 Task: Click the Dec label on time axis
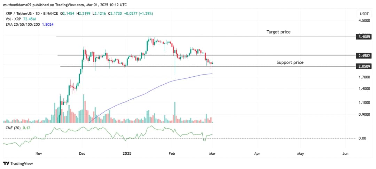(x=82, y=153)
